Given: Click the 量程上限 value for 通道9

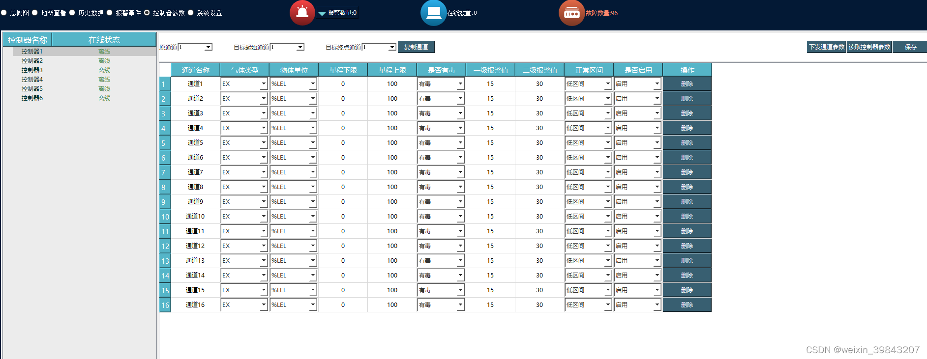Looking at the screenshot, I should click(392, 202).
